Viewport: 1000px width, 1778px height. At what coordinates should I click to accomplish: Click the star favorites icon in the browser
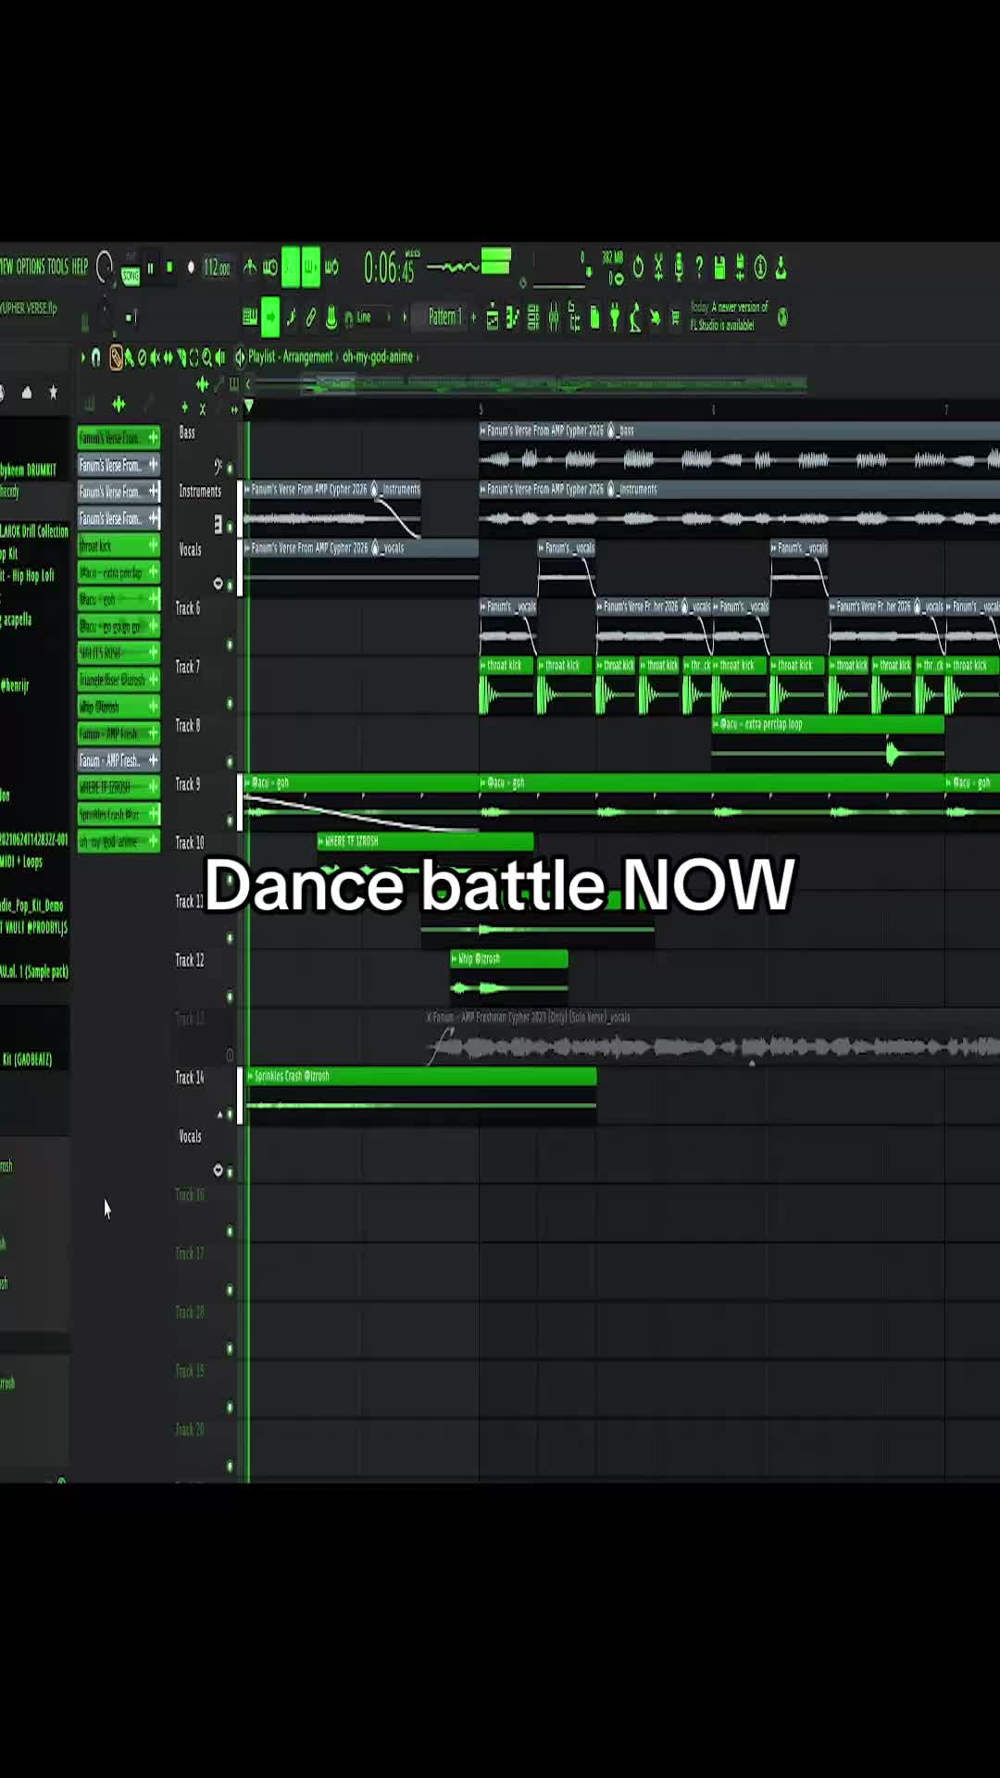[x=53, y=393]
